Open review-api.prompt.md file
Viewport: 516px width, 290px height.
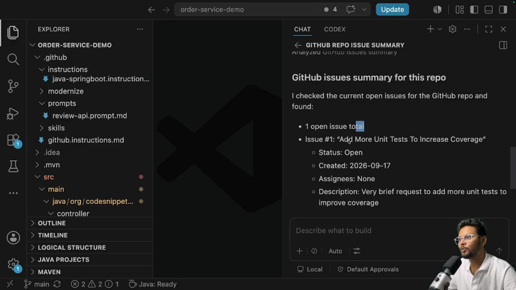point(90,116)
